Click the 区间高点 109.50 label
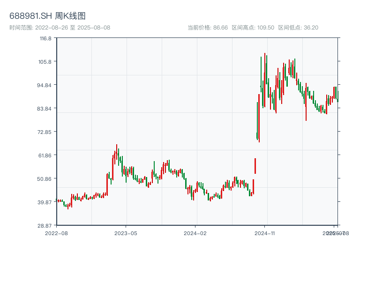 click(253, 28)
